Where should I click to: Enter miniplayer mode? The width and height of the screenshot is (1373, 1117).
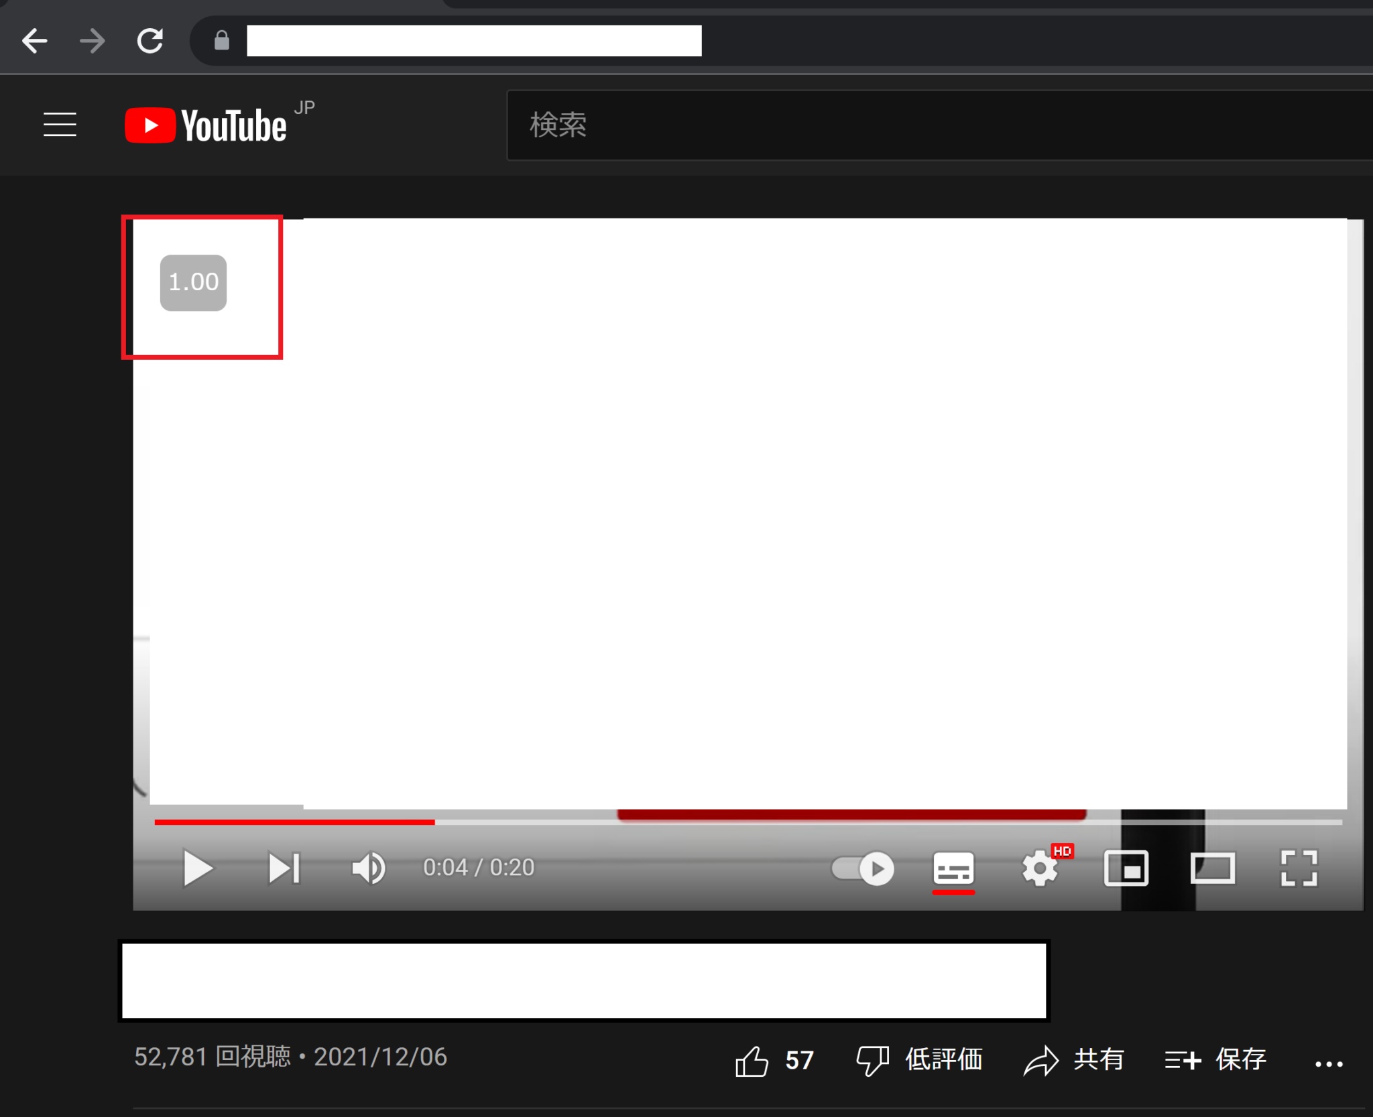pyautogui.click(x=1127, y=868)
